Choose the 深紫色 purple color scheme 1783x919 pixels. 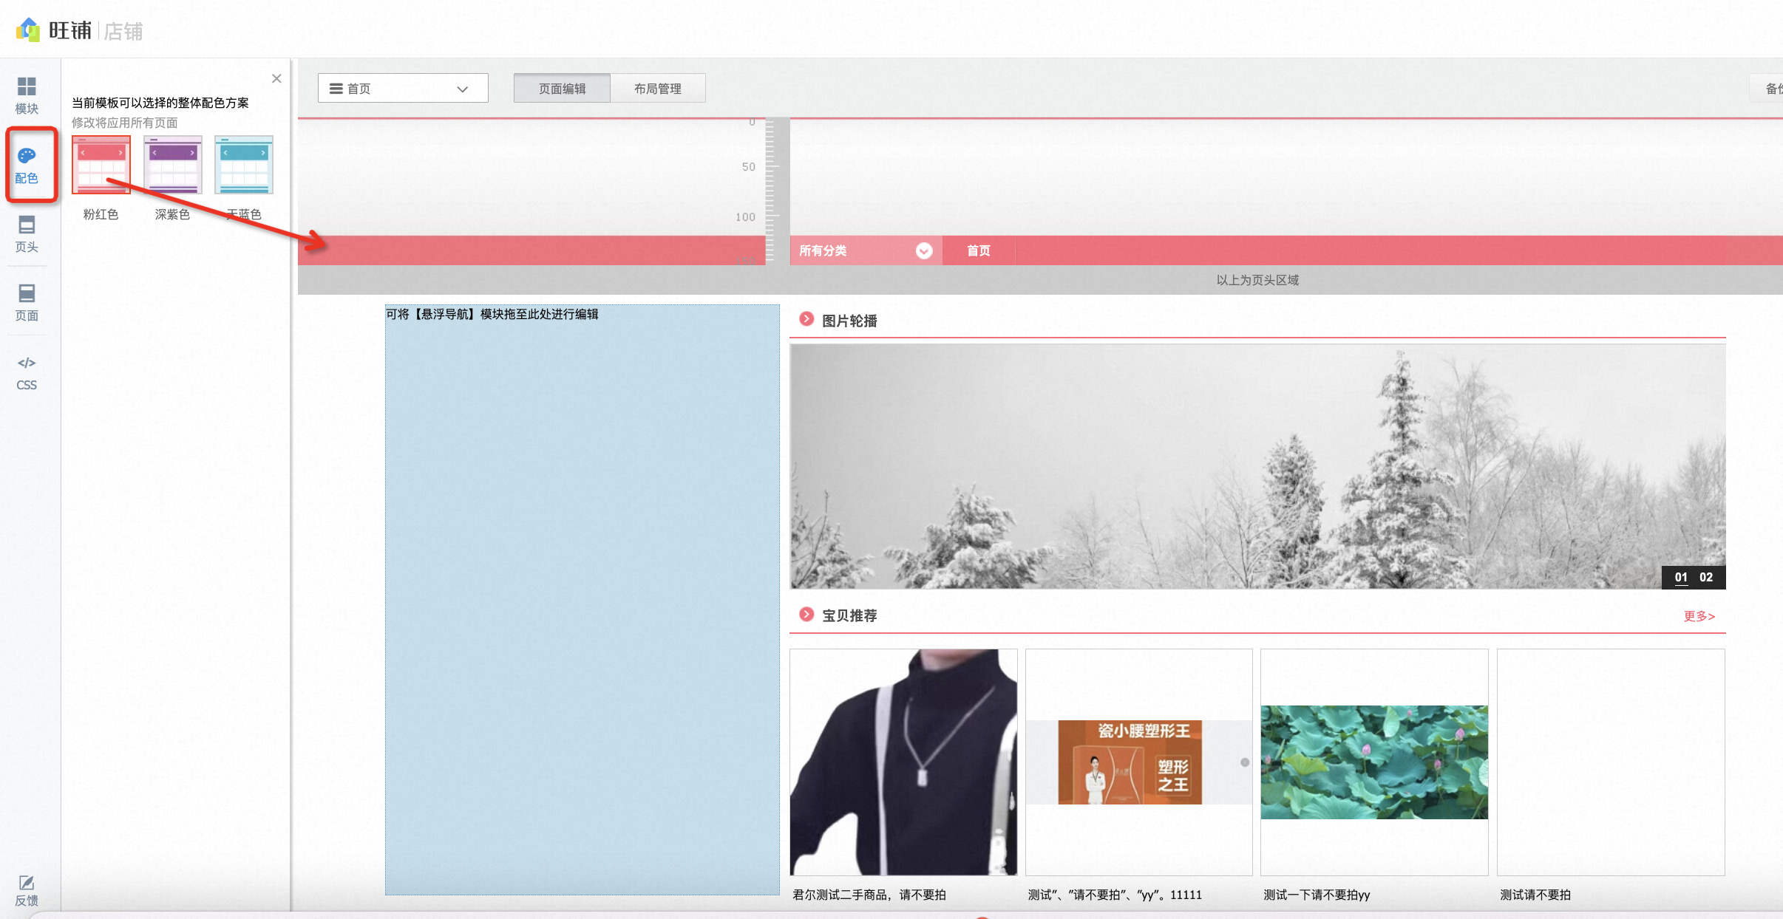click(x=173, y=165)
